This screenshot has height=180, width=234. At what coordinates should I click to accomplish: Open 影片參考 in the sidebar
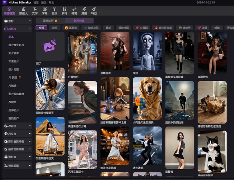point(14,53)
